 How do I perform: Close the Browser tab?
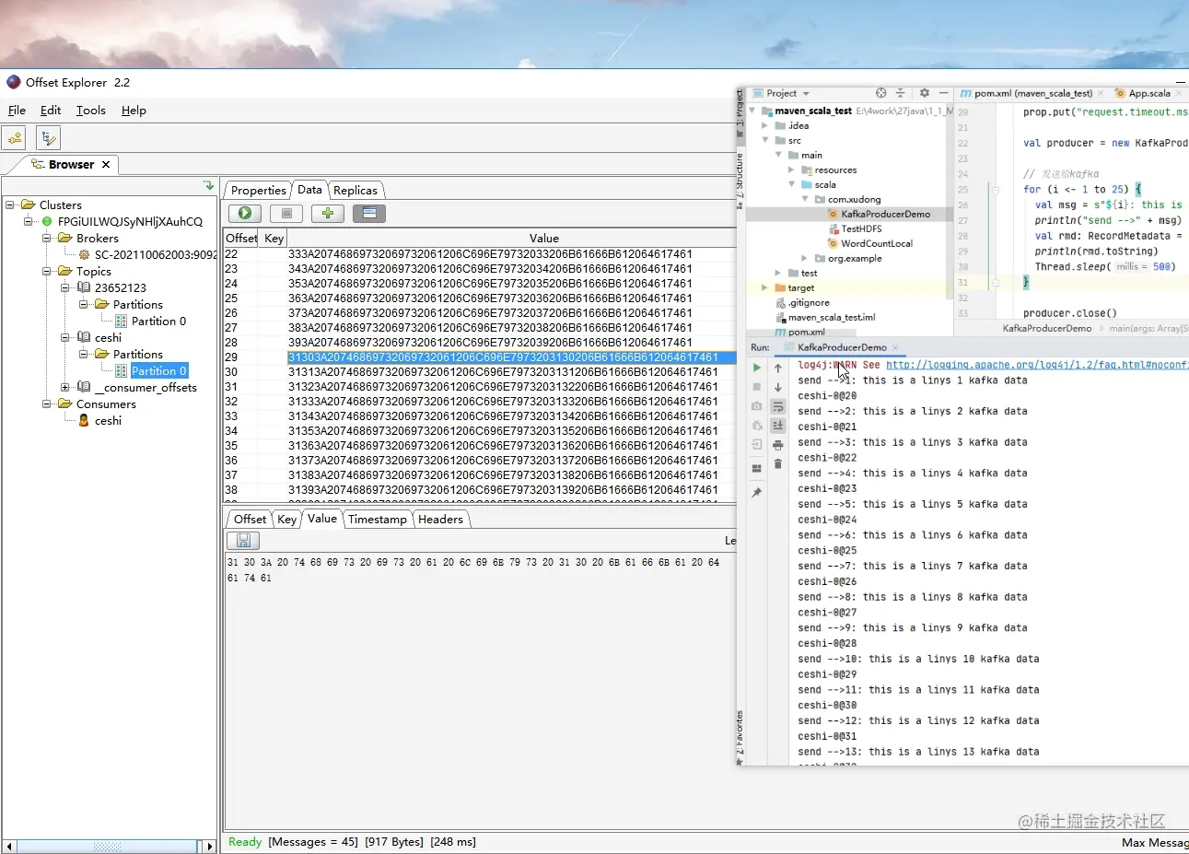(x=106, y=164)
